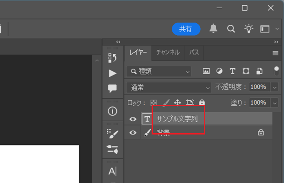Click the 塗り fill value field
This screenshot has height=183, width=284.
point(259,102)
